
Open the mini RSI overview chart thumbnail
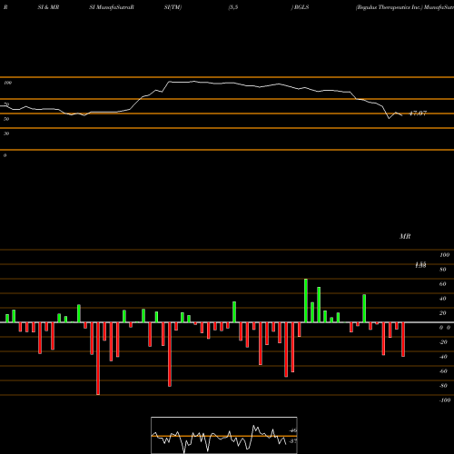(224, 435)
